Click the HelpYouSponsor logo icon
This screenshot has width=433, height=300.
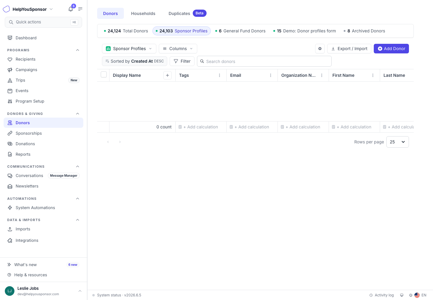6,9
